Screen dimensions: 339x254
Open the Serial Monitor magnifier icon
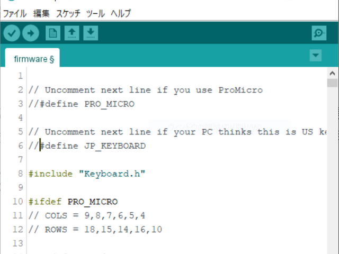[319, 33]
